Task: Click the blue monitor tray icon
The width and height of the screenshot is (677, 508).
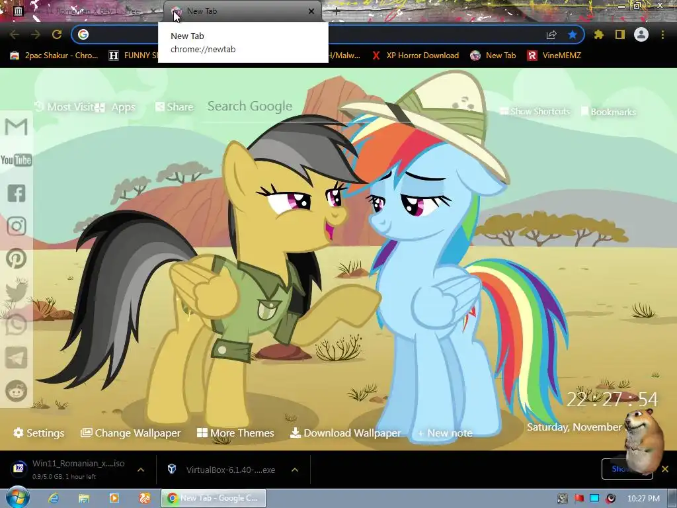Action: click(594, 499)
